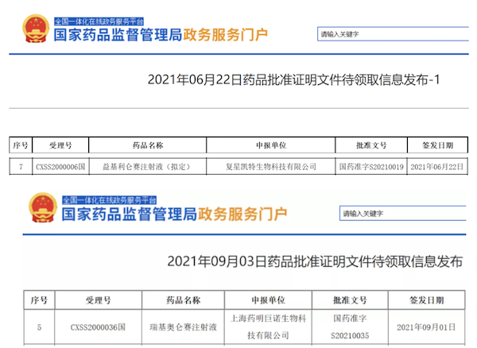The width and height of the screenshot is (477, 348).
Task: Click the 受理号 header in the upper table
Action: [60, 145]
